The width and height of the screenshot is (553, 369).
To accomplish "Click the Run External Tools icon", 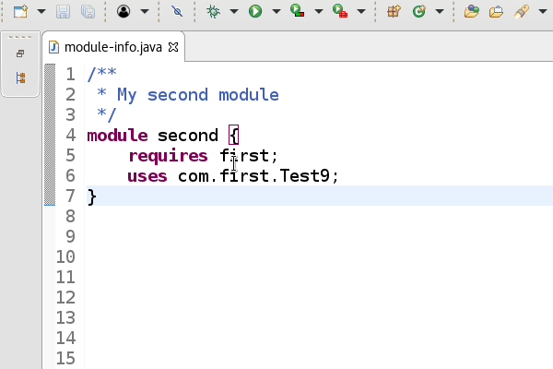I will point(340,10).
